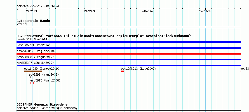Click the 2q37 monosomy DECIPHER black bar
This screenshot has height=112, width=249.
[x=129, y=110]
